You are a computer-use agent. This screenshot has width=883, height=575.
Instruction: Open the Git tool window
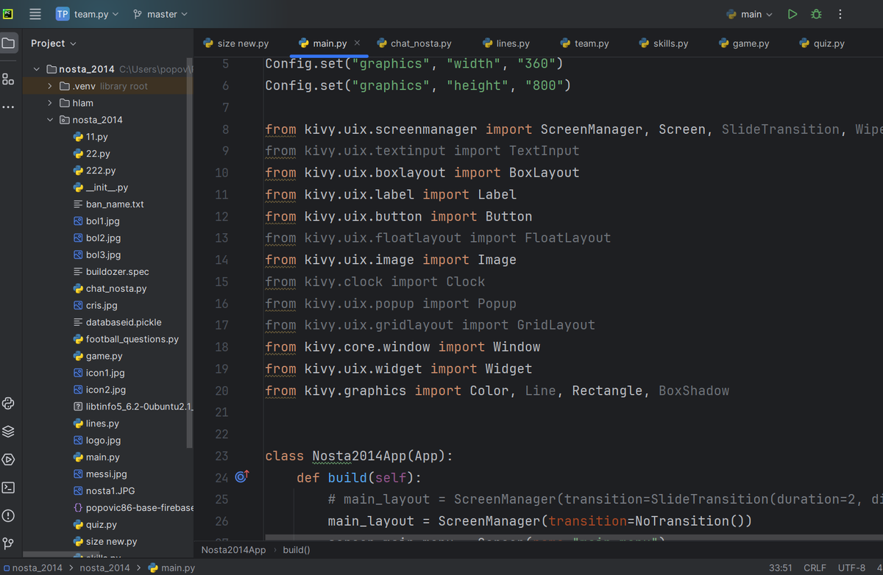(8, 543)
